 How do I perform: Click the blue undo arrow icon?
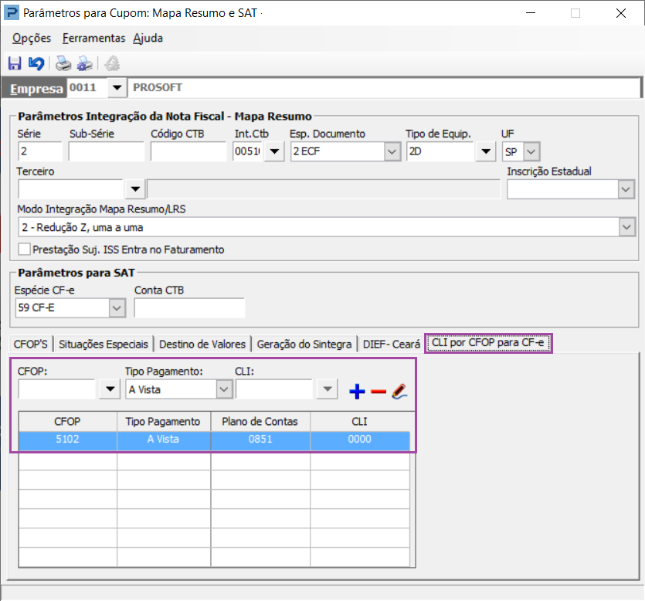pyautogui.click(x=36, y=64)
